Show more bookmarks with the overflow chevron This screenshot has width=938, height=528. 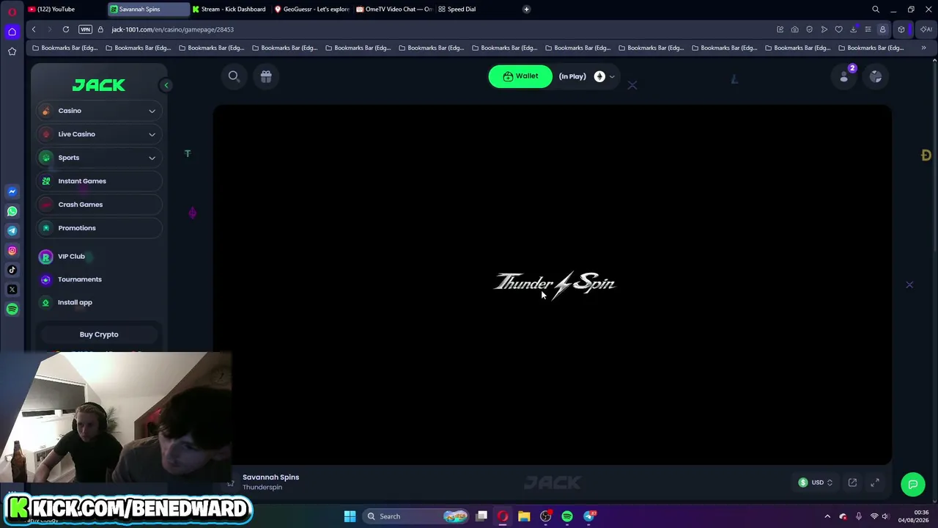click(x=923, y=48)
